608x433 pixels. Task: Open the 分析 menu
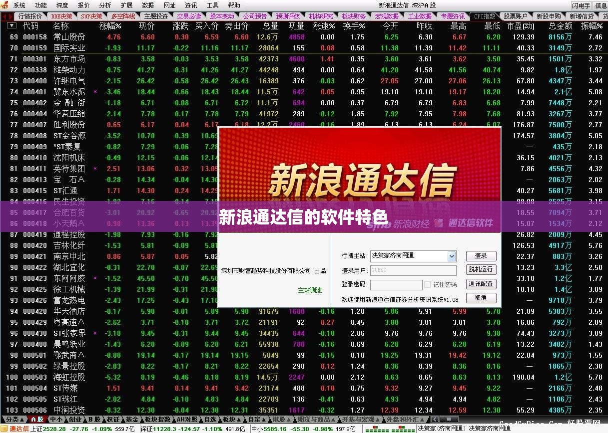pyautogui.click(x=105, y=5)
